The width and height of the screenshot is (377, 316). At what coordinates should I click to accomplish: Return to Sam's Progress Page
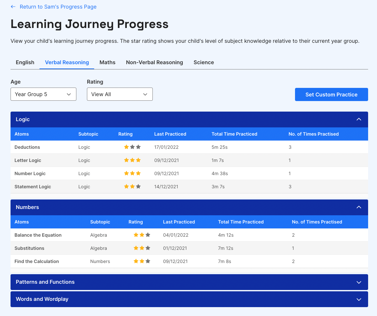point(58,7)
